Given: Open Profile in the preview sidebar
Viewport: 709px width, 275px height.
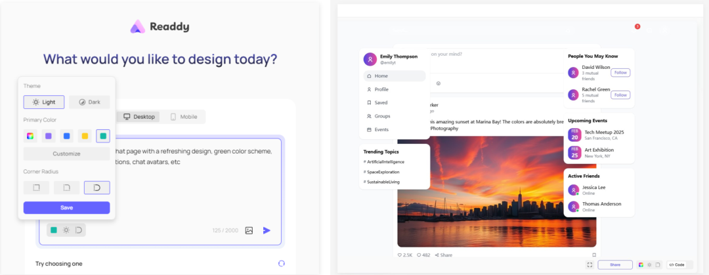Looking at the screenshot, I should click(x=395, y=89).
